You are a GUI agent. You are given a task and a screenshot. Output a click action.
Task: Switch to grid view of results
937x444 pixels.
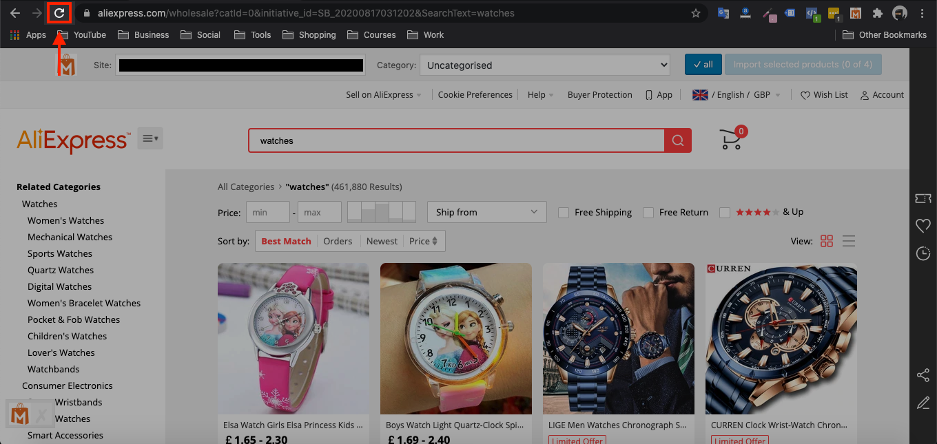pyautogui.click(x=827, y=241)
